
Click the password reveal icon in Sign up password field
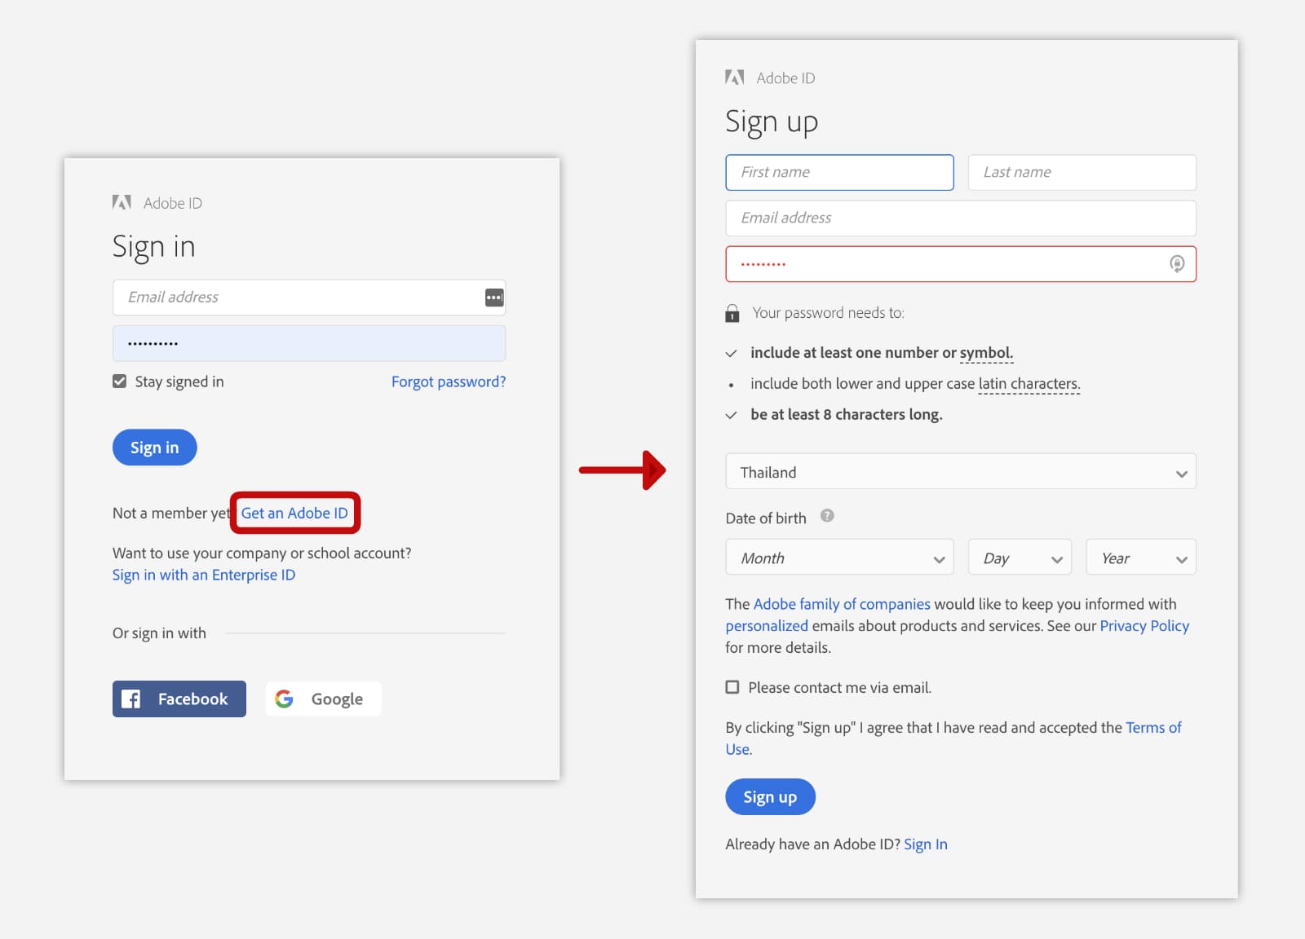(1177, 264)
